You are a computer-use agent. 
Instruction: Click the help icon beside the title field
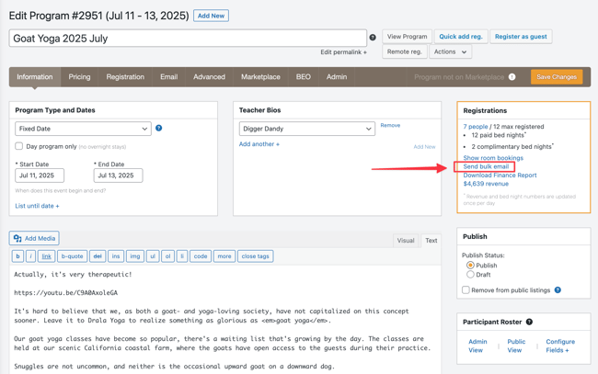[x=373, y=38]
